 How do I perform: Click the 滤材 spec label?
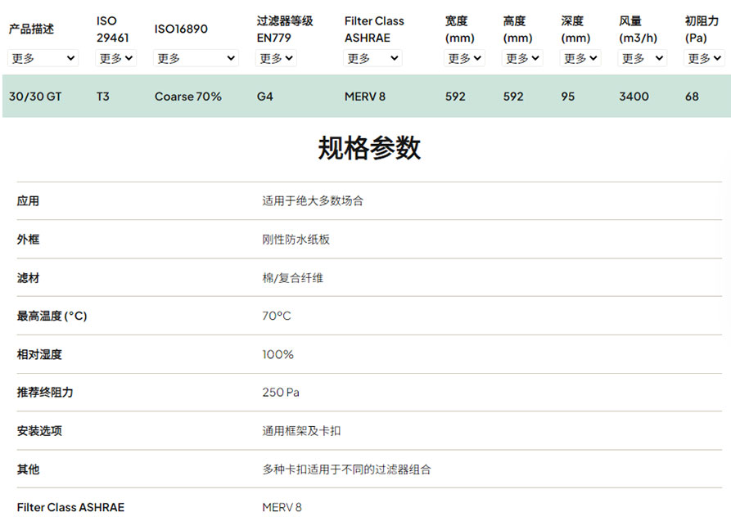[28, 278]
